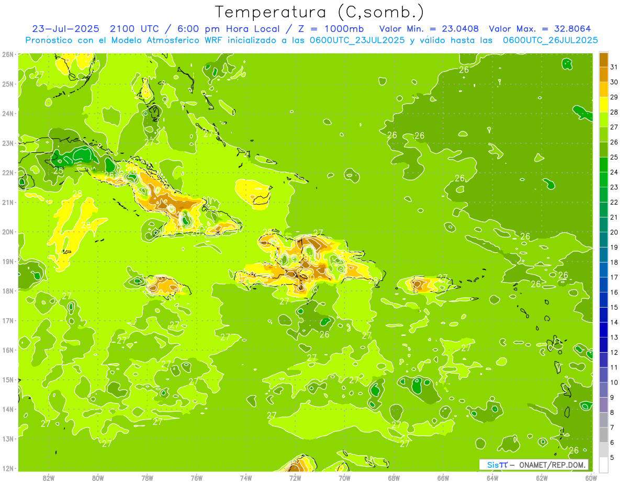The image size is (628, 485).
Task: Click the "23N" latitude axis label
Action: [8, 143]
